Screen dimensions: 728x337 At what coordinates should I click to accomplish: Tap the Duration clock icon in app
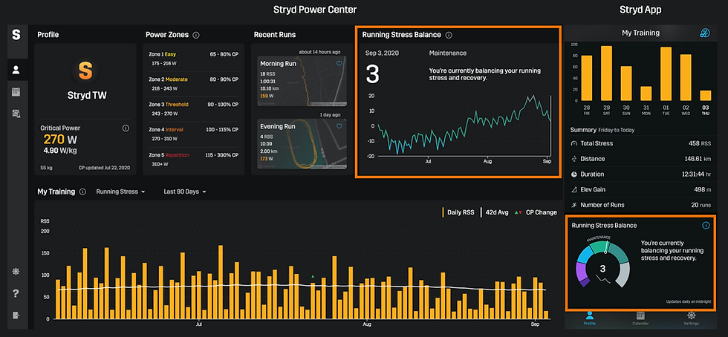pyautogui.click(x=573, y=174)
